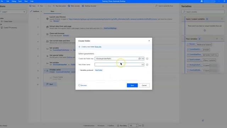Open the More info link
Viewport: 227px width, 128px height.
(x=98, y=47)
